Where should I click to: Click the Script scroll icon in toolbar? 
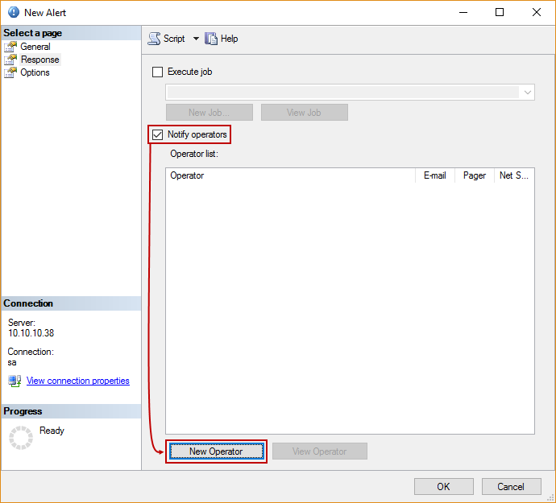point(154,39)
